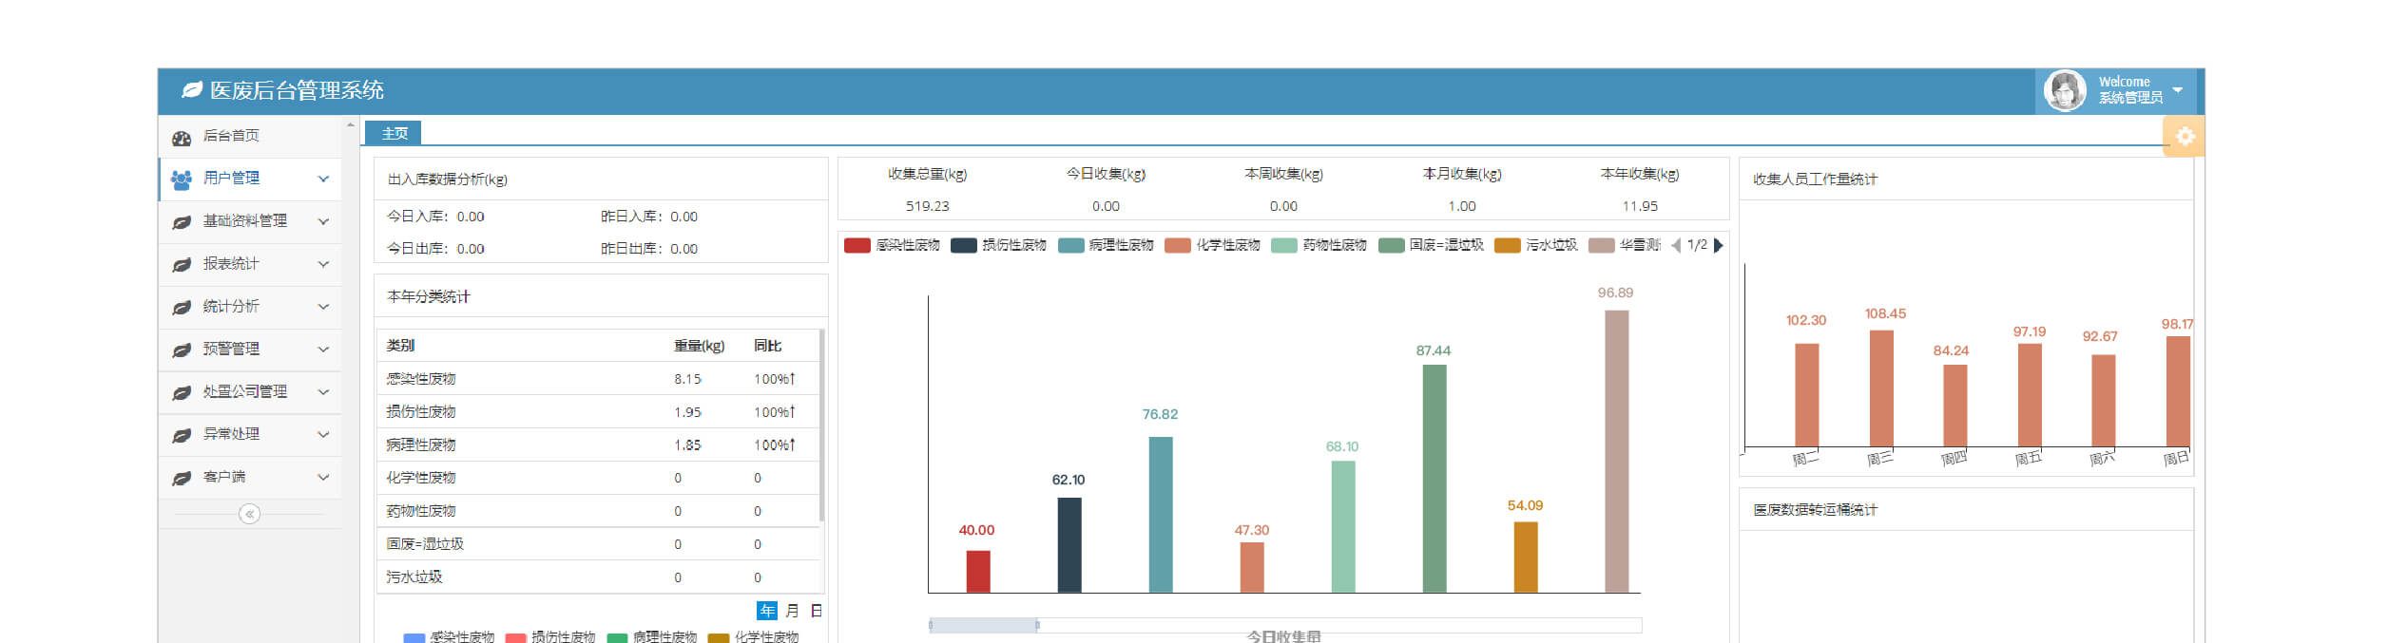The width and height of the screenshot is (2407, 643).
Task: Expand the 基础资料管理 menu chevron
Action: tap(323, 221)
